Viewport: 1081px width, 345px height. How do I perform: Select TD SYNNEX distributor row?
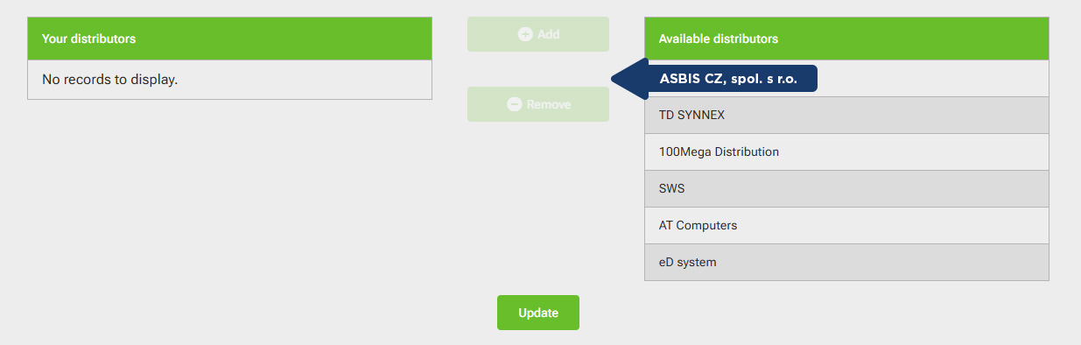pos(846,115)
